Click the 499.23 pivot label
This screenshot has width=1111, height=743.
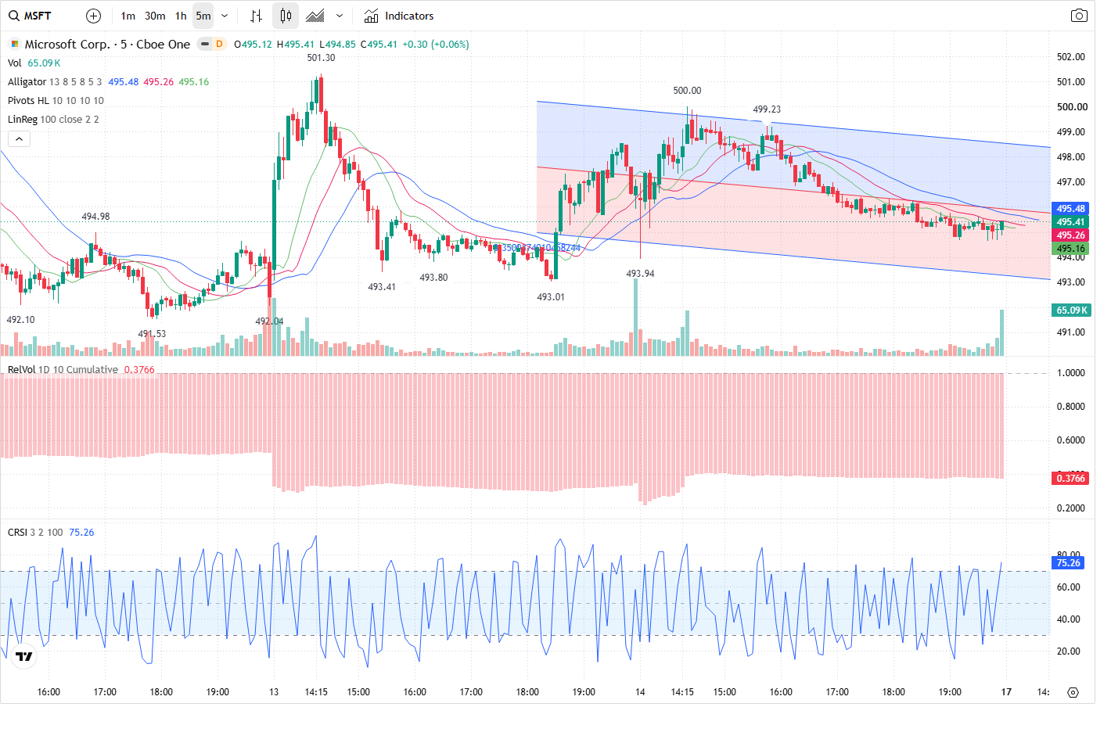767,109
